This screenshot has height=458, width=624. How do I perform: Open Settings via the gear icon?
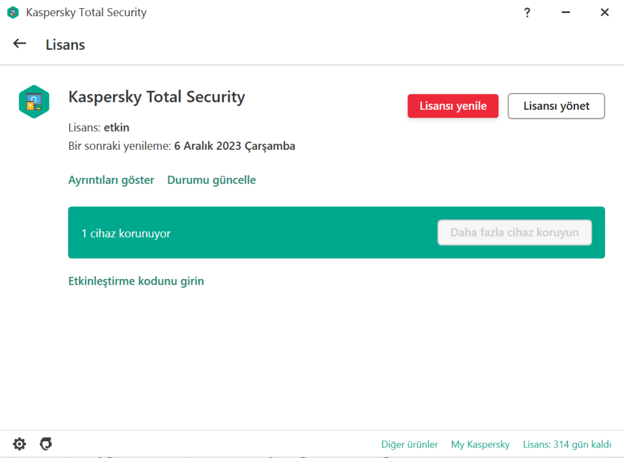pyautogui.click(x=19, y=444)
